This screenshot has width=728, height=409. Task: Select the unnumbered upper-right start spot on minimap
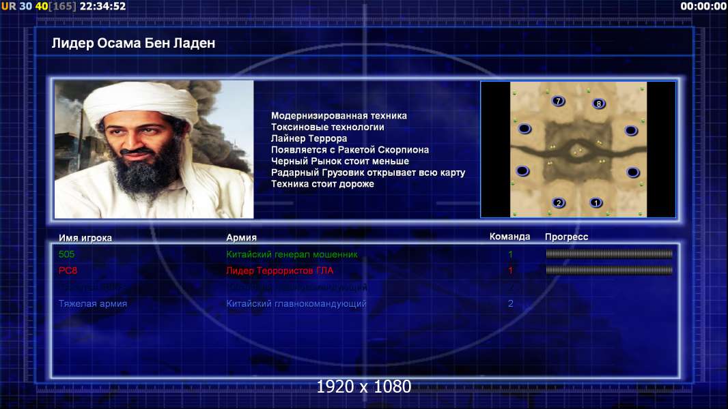coord(631,130)
